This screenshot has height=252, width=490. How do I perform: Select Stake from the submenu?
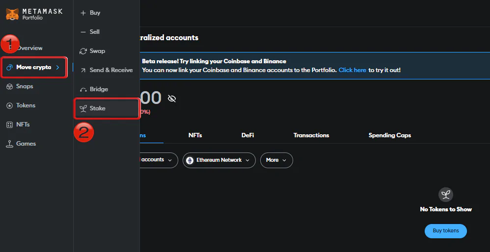click(x=106, y=108)
